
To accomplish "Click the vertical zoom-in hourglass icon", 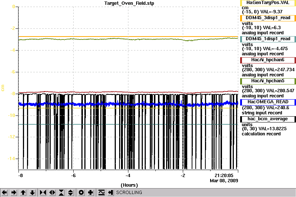I will tap(61, 193).
